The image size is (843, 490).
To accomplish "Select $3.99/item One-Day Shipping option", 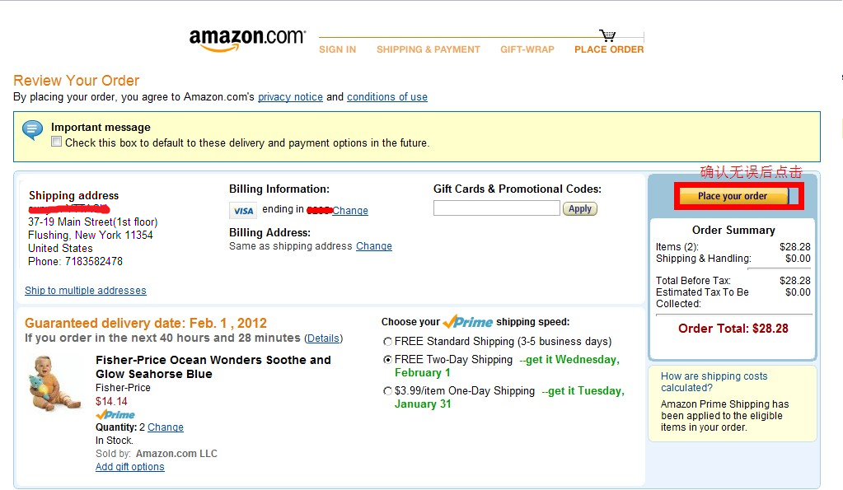I will click(387, 391).
